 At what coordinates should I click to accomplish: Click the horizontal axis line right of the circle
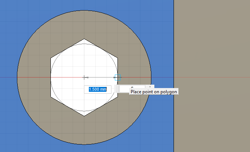[x=162, y=78]
